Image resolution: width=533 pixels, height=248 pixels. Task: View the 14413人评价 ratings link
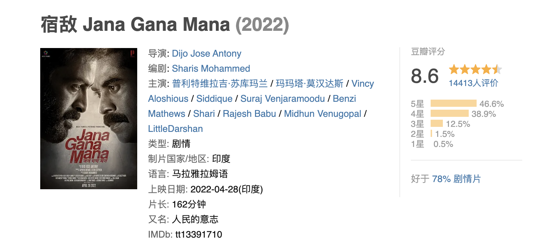tap(473, 83)
